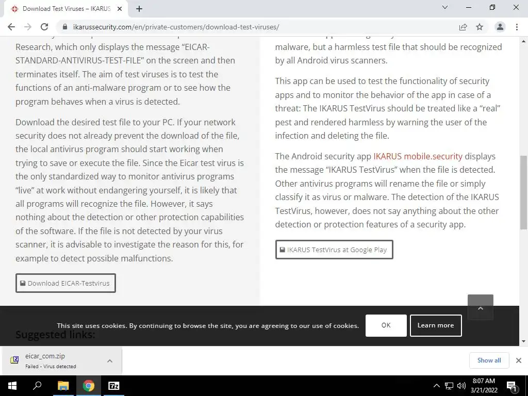Click the page vertical scrollbar thumb
The image size is (528, 396).
[x=524, y=192]
